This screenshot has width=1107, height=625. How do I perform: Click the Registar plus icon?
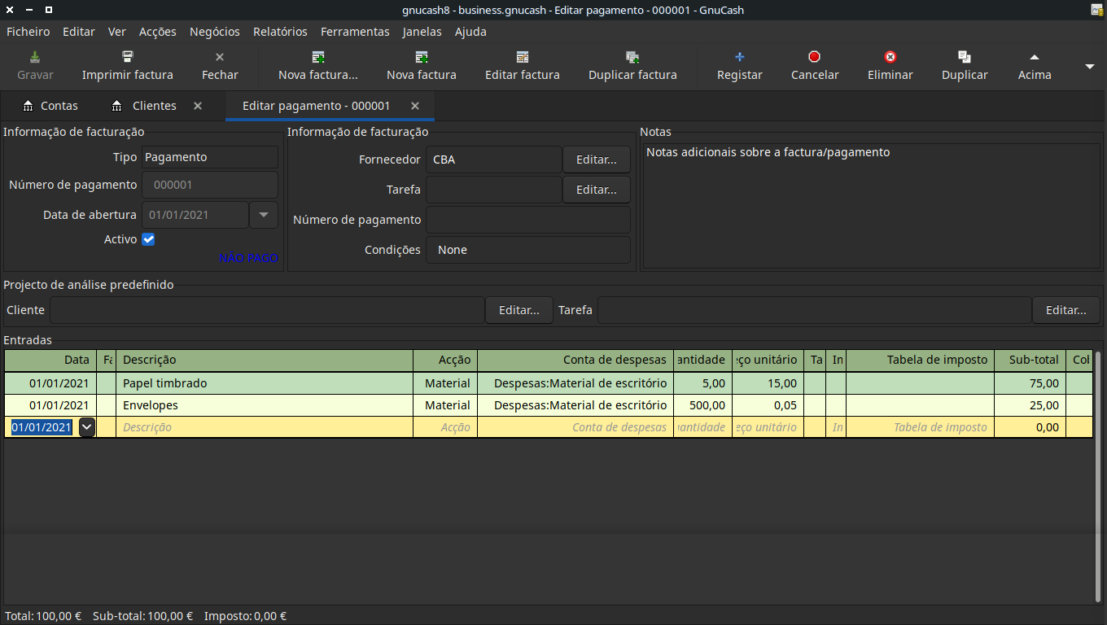740,57
